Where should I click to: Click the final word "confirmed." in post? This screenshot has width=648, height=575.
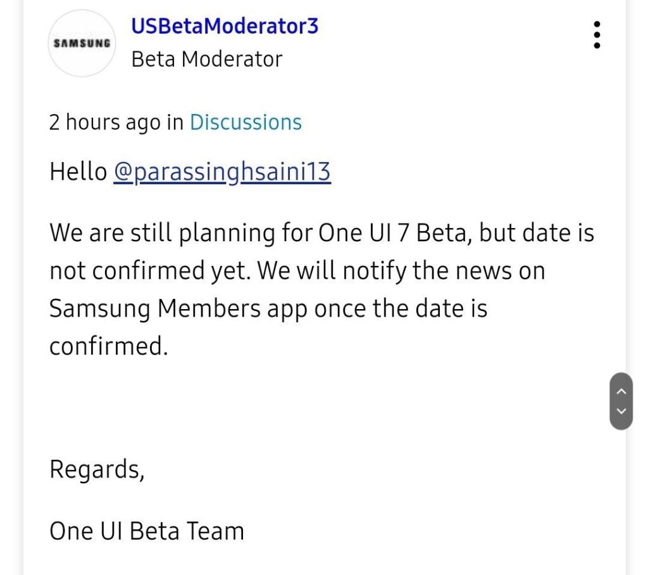(x=108, y=346)
